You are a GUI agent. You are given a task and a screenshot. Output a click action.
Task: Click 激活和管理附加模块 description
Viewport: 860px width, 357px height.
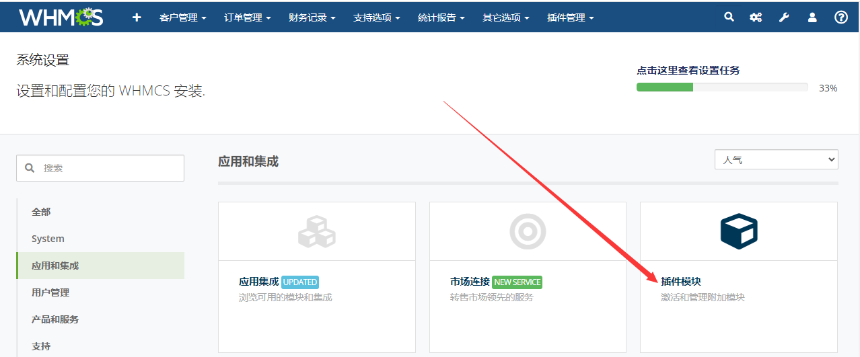point(703,297)
